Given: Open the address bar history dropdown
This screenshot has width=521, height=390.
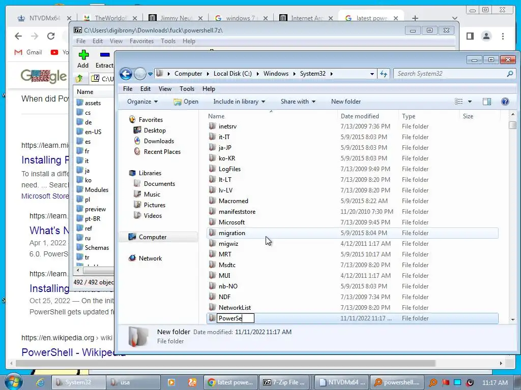Looking at the screenshot, I should click(x=372, y=74).
